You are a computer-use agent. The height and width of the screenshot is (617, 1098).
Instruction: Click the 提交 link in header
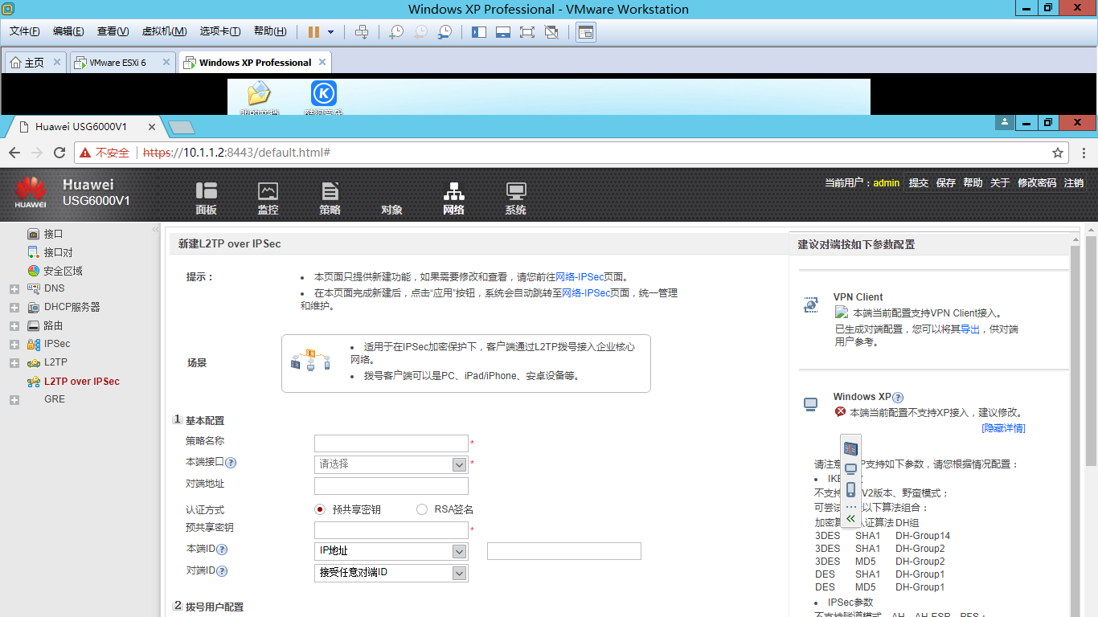tap(919, 183)
